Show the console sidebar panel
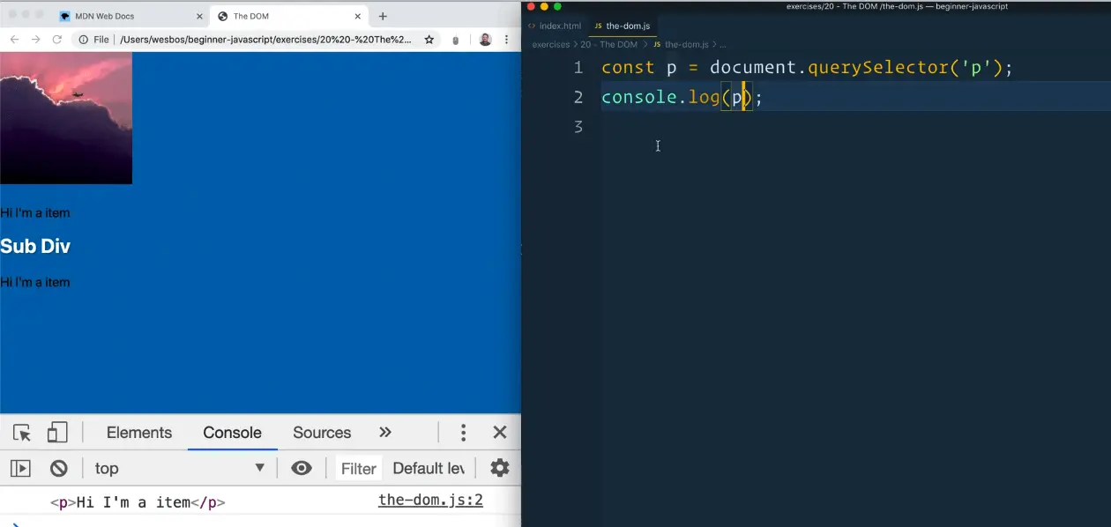1111x527 pixels. (20, 468)
